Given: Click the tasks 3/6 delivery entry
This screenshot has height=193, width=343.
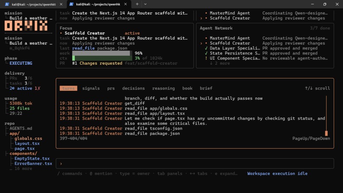Looking at the screenshot, I should tap(21, 83).
